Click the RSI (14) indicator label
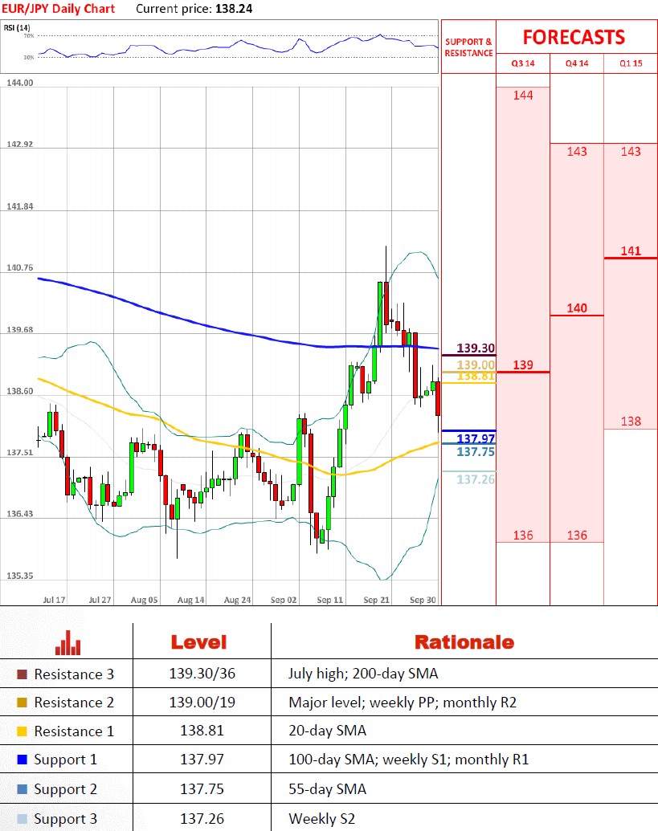Image resolution: width=658 pixels, height=831 pixels. [17, 27]
